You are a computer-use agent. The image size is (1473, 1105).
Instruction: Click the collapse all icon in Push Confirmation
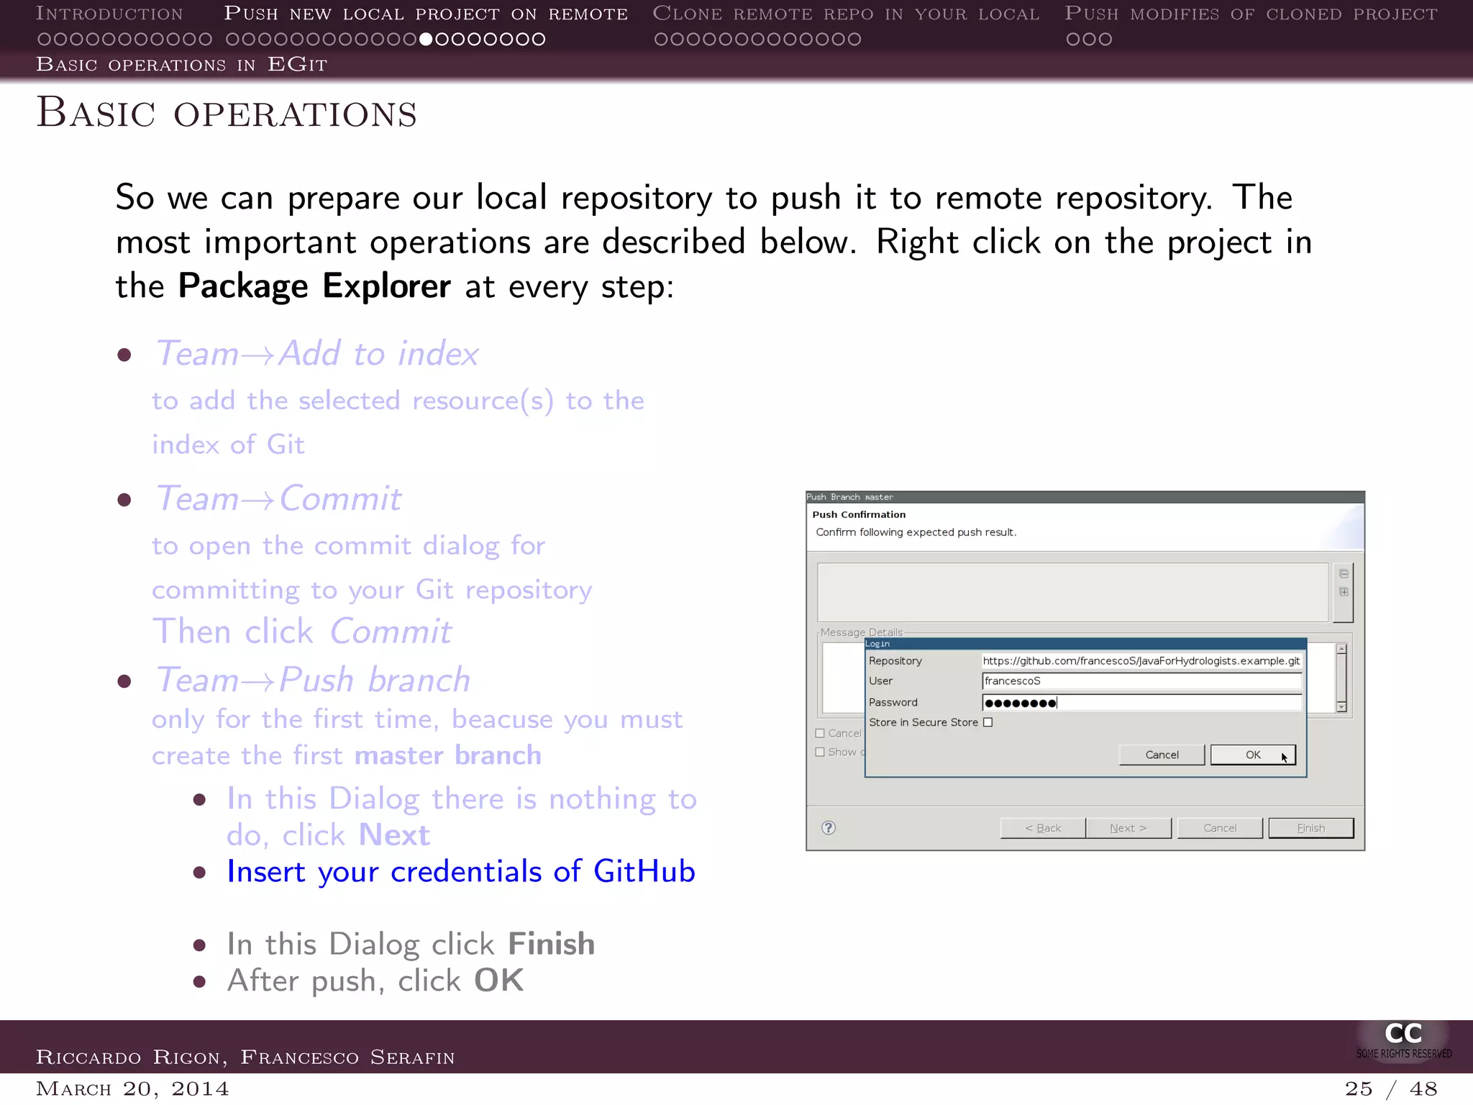[1344, 574]
